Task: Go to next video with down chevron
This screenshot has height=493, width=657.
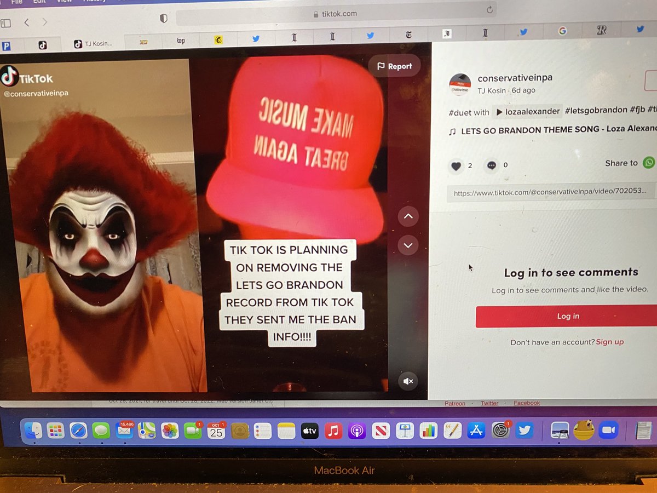Action: [408, 245]
